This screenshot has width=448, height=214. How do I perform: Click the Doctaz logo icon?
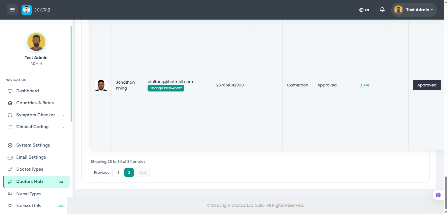coord(27,10)
